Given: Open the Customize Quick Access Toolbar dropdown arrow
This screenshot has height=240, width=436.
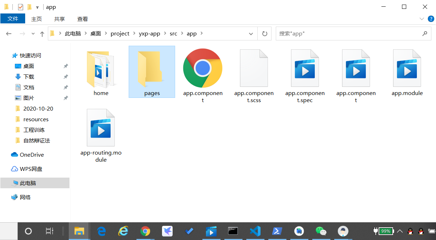Looking at the screenshot, I should coord(37,7).
